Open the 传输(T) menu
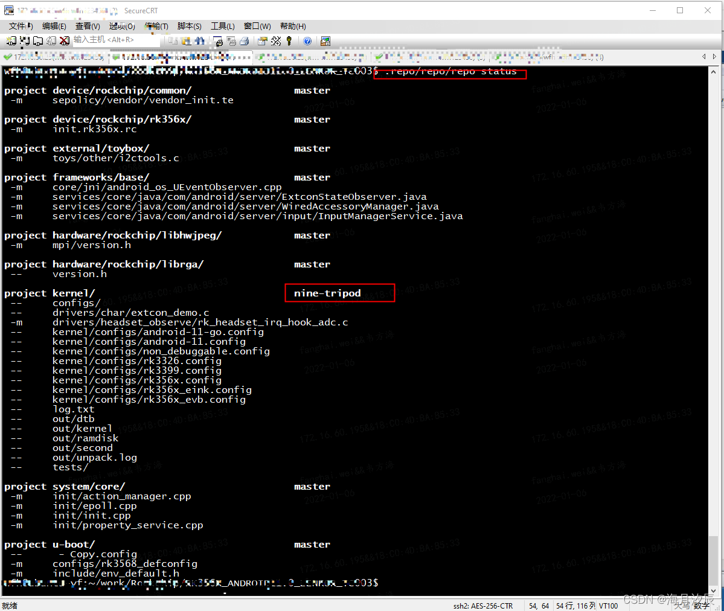Image resolution: width=724 pixels, height=611 pixels. coord(156,27)
